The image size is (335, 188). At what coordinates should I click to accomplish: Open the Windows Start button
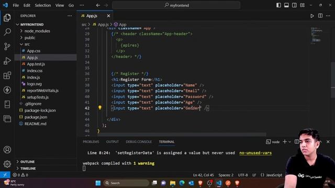[98, 183]
